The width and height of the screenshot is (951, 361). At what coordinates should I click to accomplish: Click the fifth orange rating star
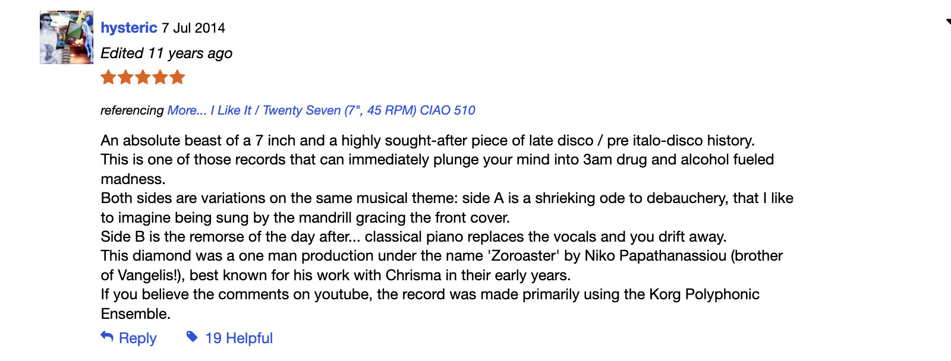[x=177, y=77]
